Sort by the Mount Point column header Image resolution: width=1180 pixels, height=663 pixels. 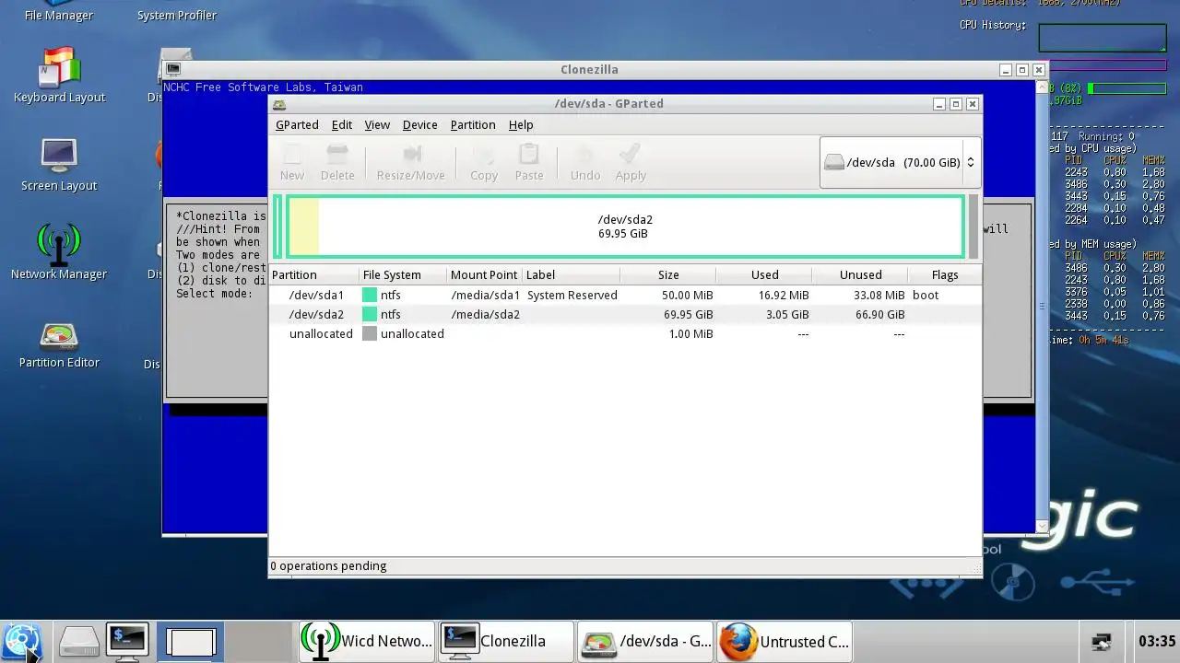click(x=484, y=274)
